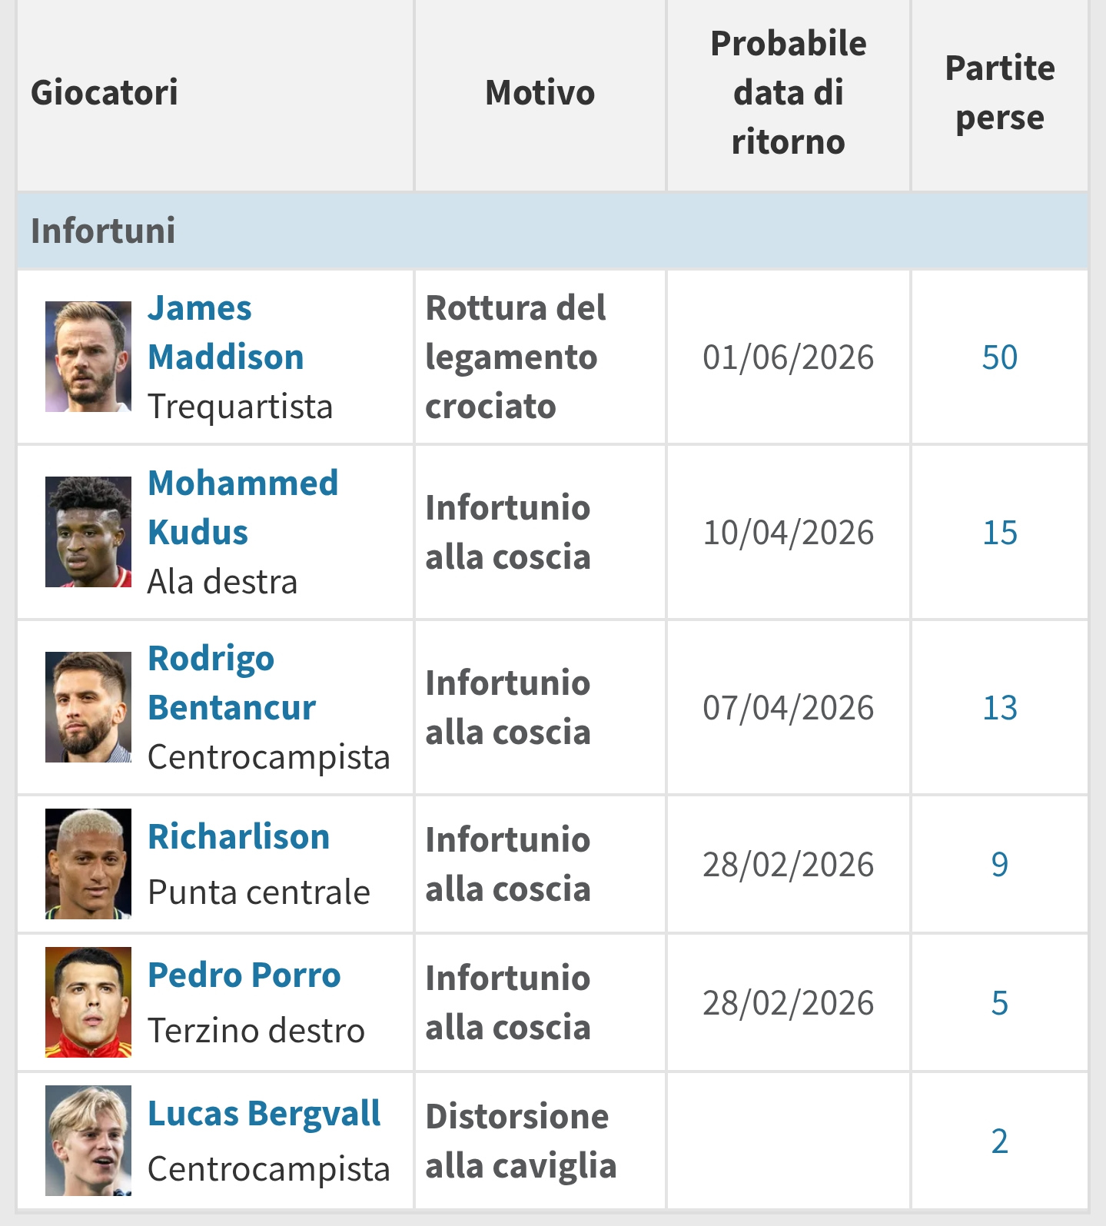The width and height of the screenshot is (1106, 1226).
Task: Open James Maddison's player profile link
Action: 225,333
